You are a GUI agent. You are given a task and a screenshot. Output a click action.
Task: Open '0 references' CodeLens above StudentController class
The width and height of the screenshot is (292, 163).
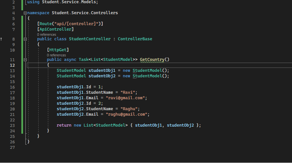tap(46, 34)
